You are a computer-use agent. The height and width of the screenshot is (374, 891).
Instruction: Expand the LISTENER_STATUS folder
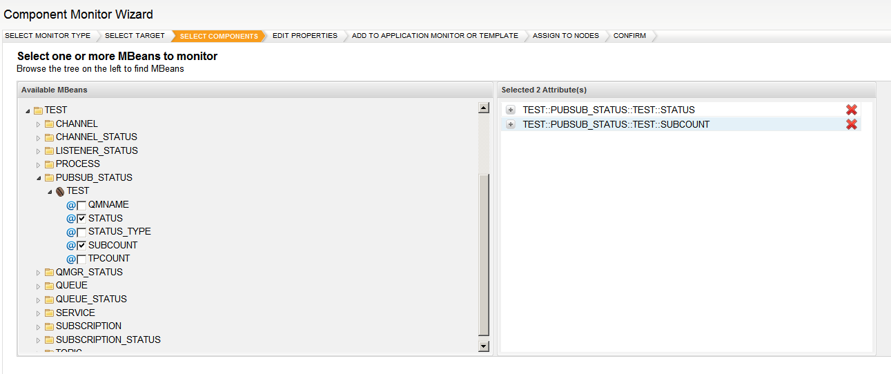[x=39, y=151]
